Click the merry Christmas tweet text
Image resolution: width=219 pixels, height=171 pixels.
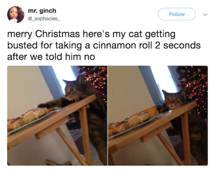point(104,45)
